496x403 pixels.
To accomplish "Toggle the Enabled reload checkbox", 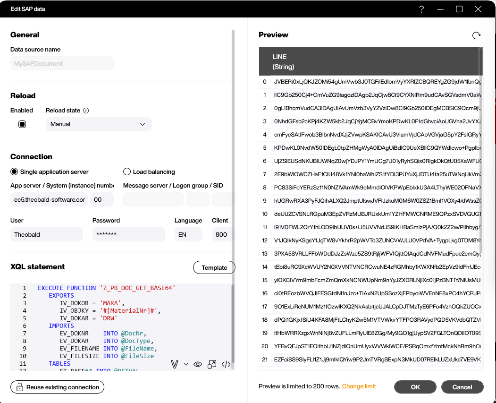I will (x=22, y=124).
